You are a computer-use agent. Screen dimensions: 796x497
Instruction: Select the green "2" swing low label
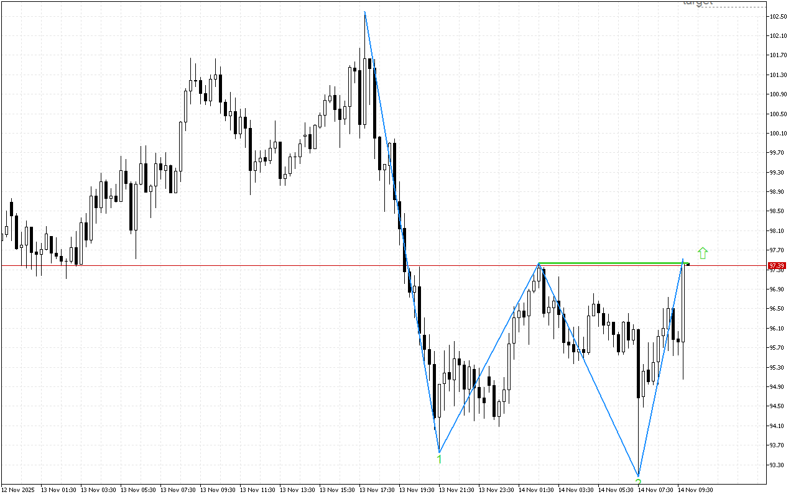tap(638, 481)
